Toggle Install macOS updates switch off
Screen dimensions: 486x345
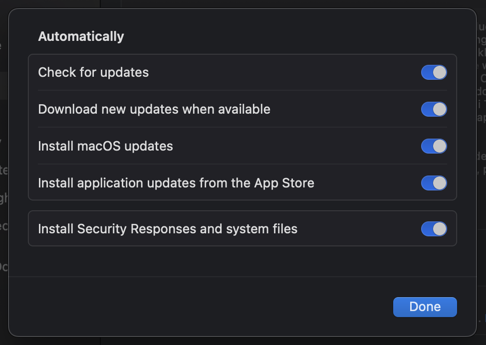pos(433,146)
